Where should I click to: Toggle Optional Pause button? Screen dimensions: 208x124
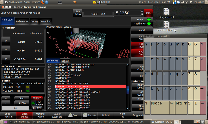tap(41, 115)
